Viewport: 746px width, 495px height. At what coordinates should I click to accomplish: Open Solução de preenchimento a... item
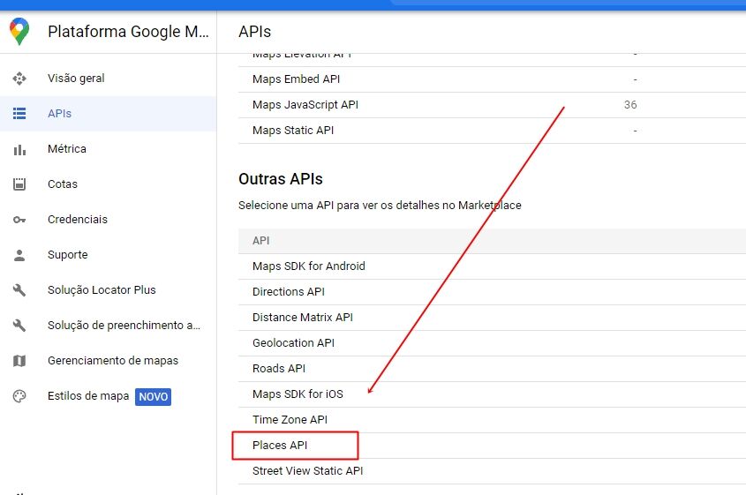click(108, 326)
